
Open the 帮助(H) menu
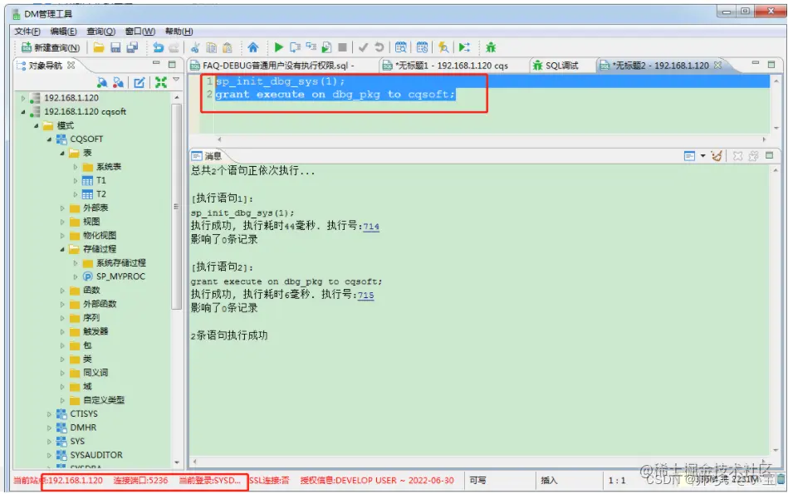tap(179, 32)
